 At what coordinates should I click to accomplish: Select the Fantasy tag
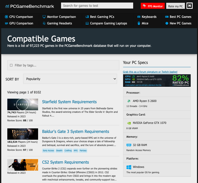(83, 151)
